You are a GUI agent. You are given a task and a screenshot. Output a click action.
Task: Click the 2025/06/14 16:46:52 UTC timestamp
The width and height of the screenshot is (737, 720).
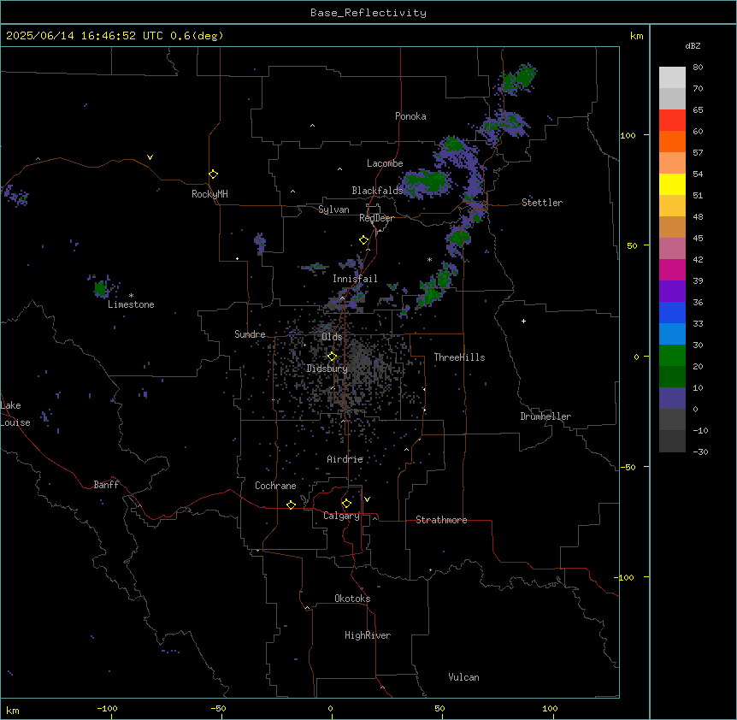(x=85, y=36)
